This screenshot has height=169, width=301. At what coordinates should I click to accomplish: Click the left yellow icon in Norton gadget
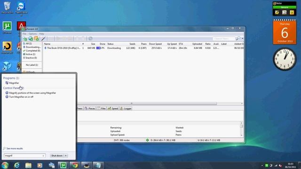coord(277,13)
